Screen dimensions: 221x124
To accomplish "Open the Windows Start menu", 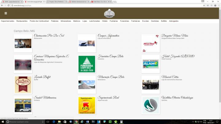I will tap(2, 122).
